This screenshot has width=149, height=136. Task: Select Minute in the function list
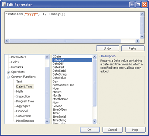[x=57, y=92]
